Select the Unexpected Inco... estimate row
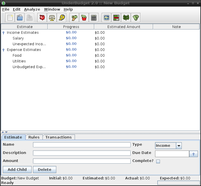Viewport: 201px width, 186px height. coord(100,44)
